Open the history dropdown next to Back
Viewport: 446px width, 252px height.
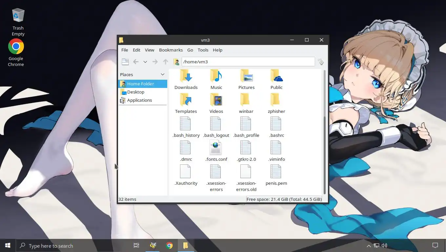coord(145,62)
